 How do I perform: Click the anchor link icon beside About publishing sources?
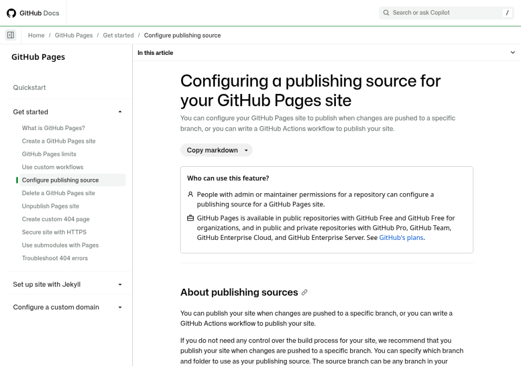click(x=304, y=292)
